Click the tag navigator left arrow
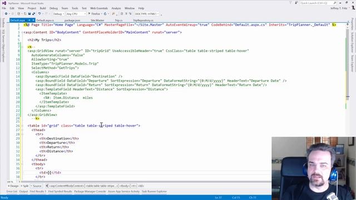This screenshot has height=200, width=356. [47, 186]
